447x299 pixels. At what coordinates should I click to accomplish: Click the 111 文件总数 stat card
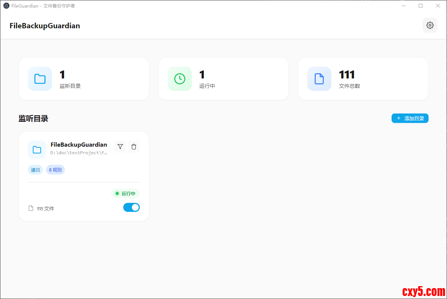pyautogui.click(x=363, y=79)
